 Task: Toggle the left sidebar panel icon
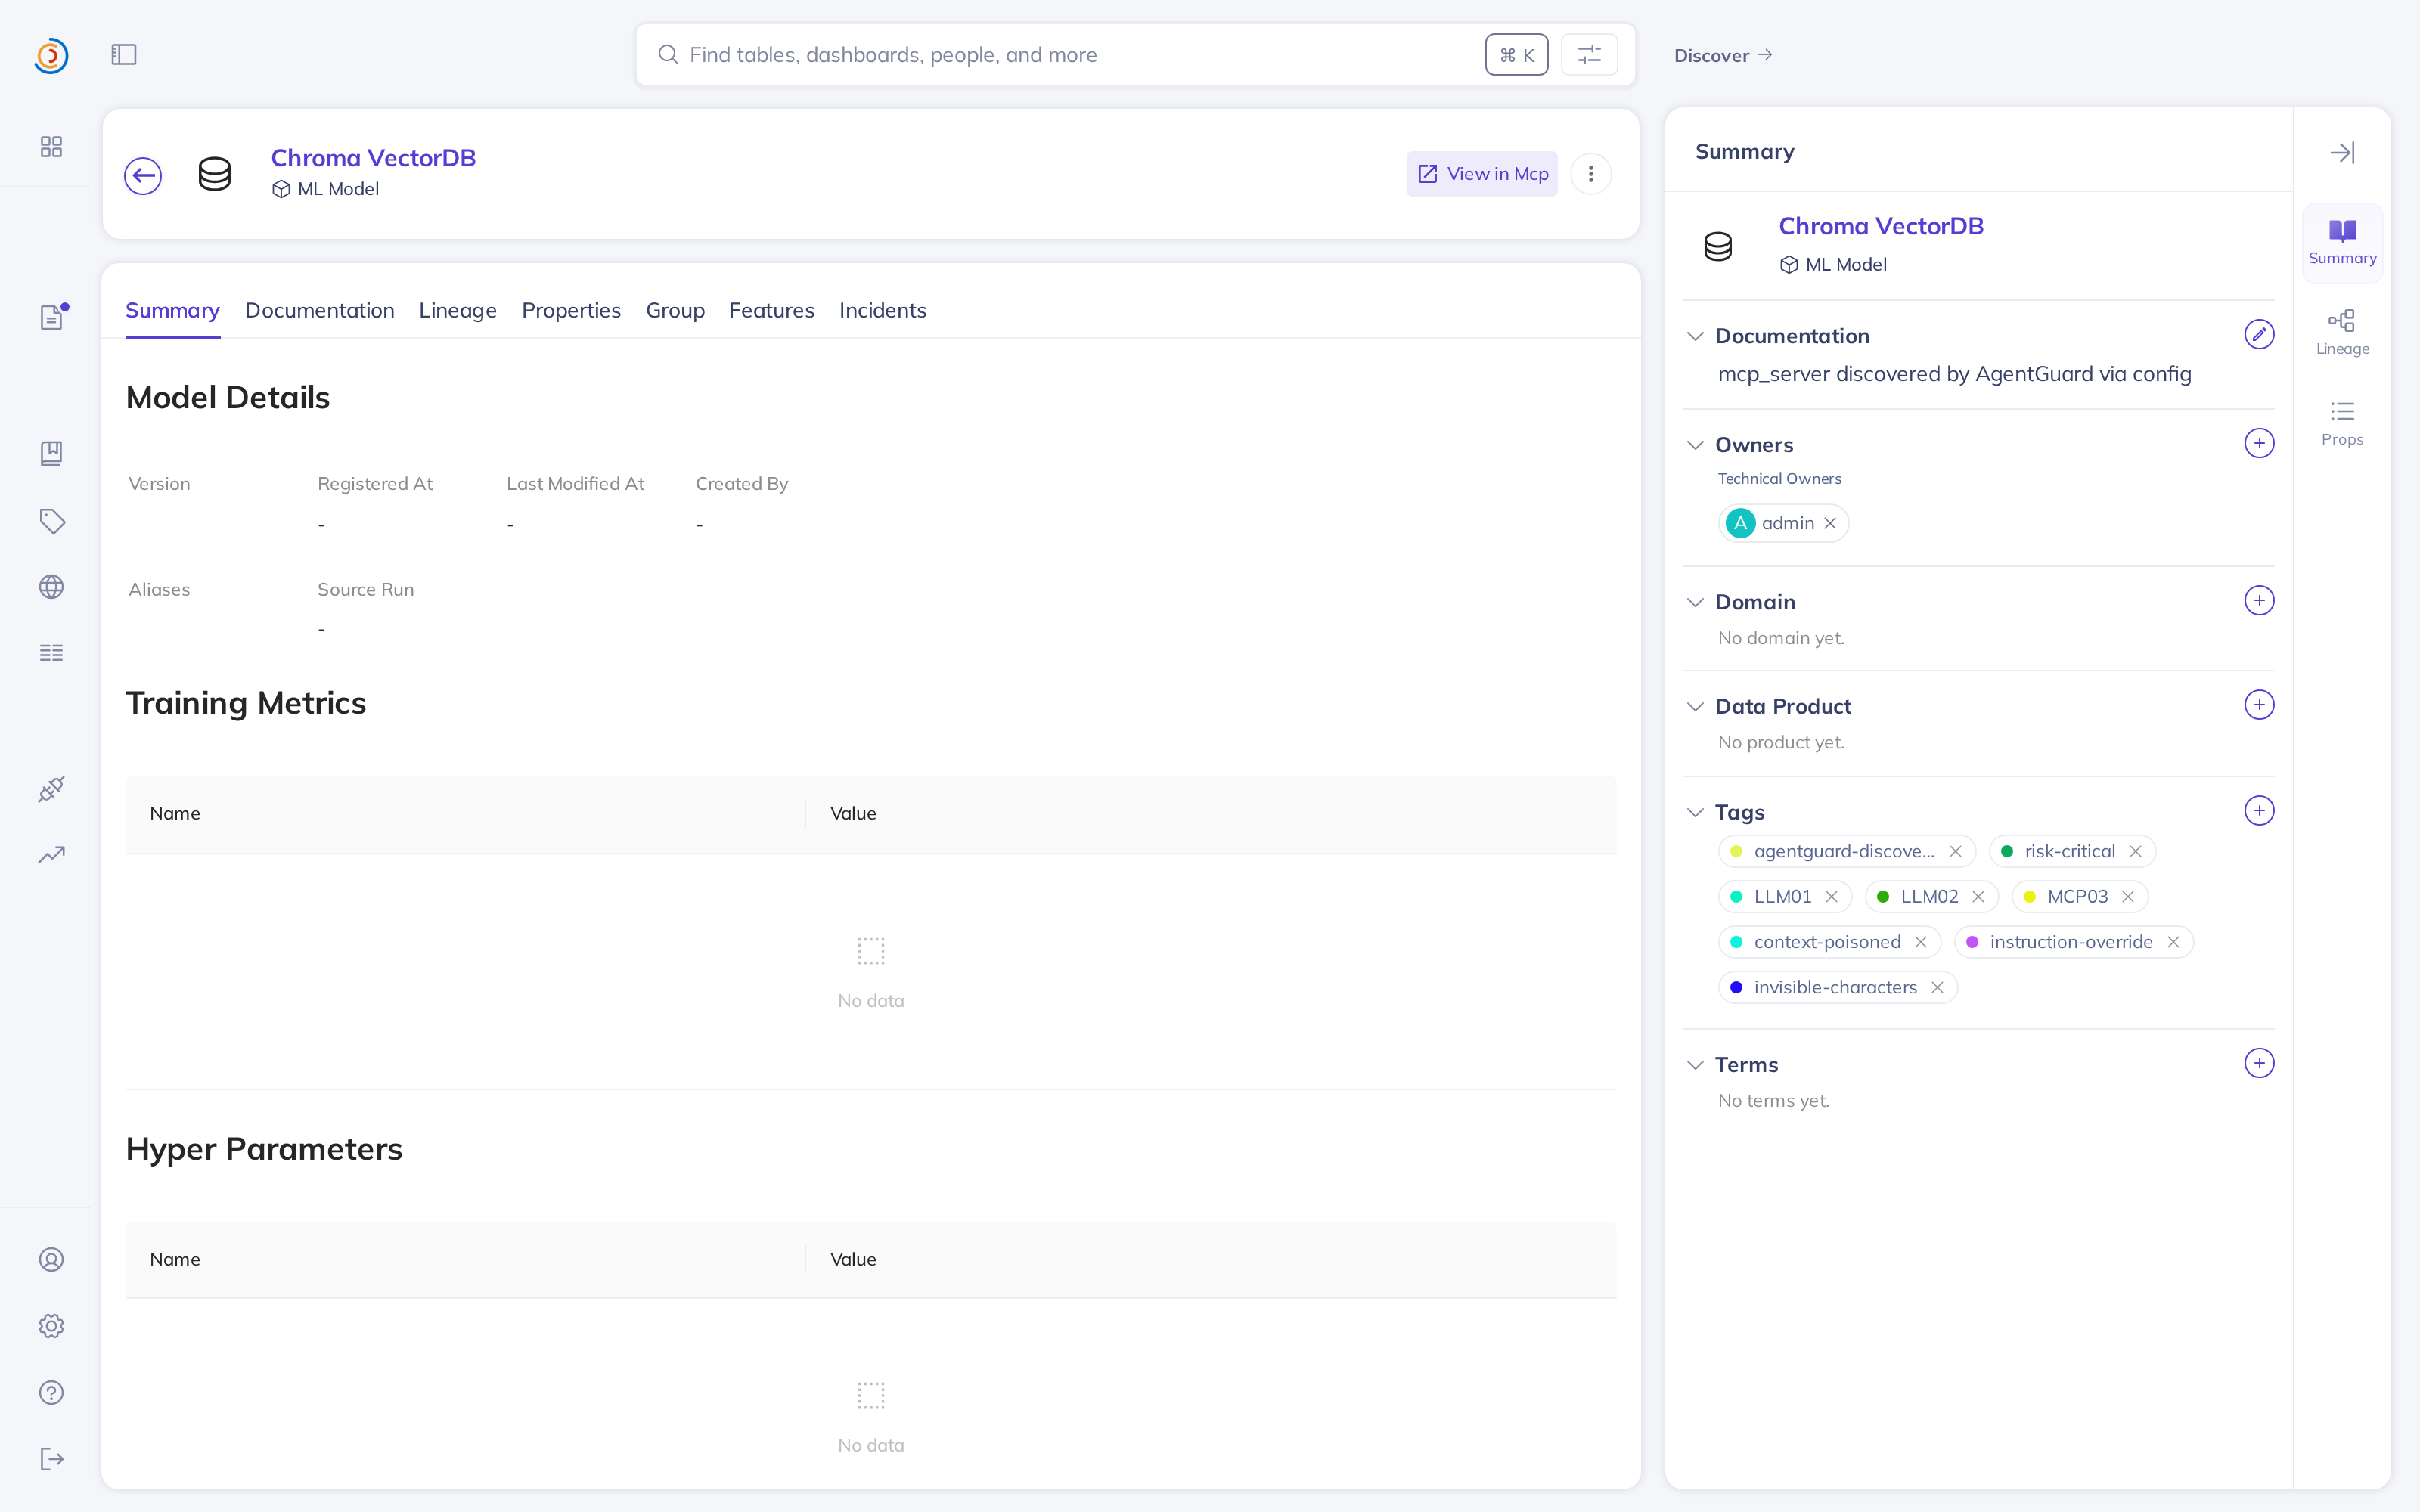click(124, 55)
